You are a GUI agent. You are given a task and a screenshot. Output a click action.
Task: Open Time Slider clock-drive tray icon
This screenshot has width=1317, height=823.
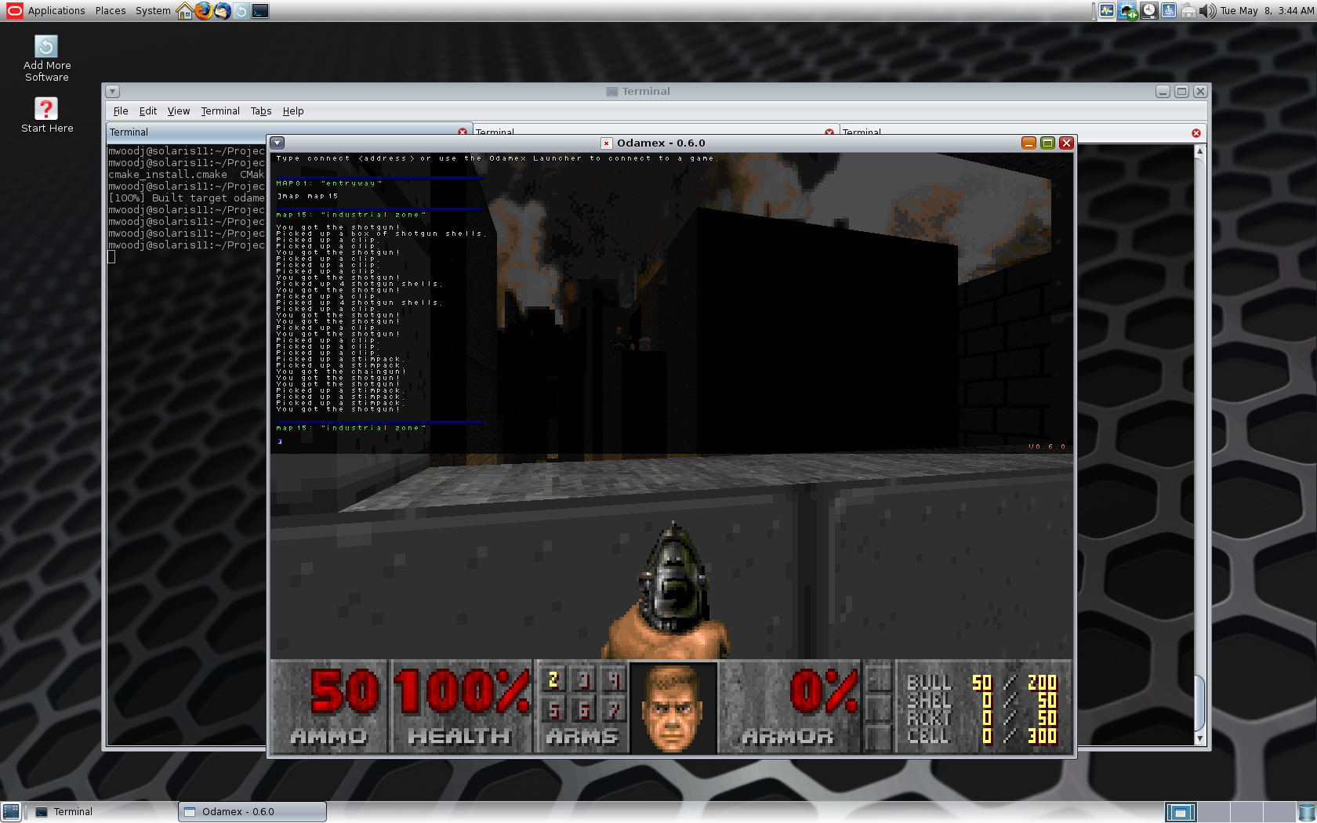click(x=1148, y=10)
